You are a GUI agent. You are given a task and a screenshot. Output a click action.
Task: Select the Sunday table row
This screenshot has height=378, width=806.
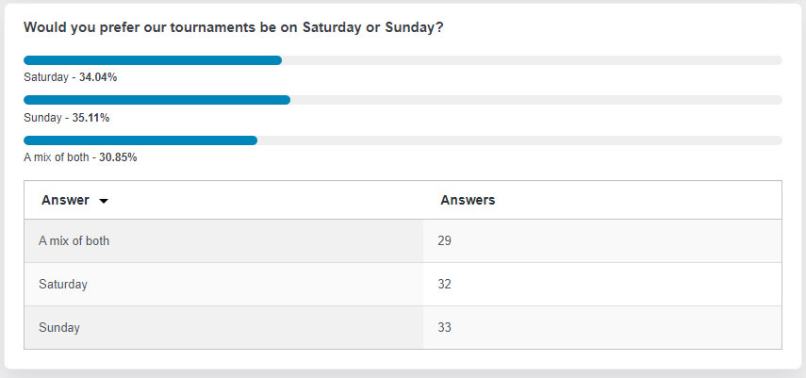403,327
